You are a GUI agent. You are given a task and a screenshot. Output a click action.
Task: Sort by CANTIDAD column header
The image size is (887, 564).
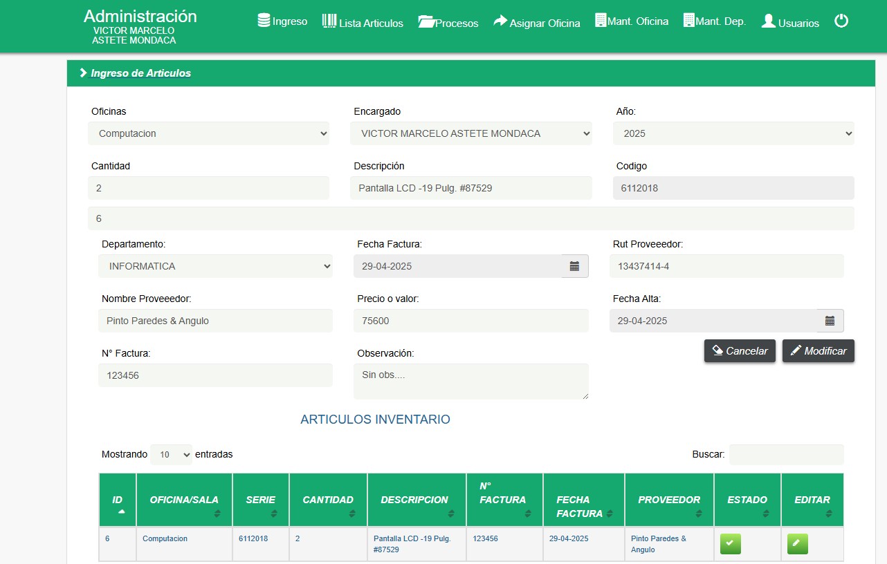(x=328, y=500)
